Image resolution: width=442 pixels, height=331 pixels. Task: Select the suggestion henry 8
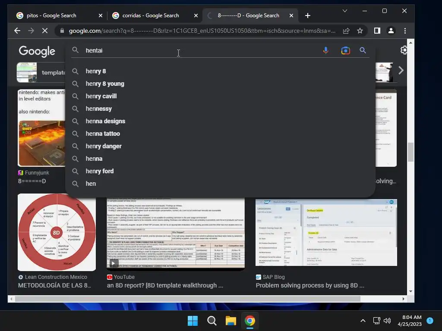(220, 71)
